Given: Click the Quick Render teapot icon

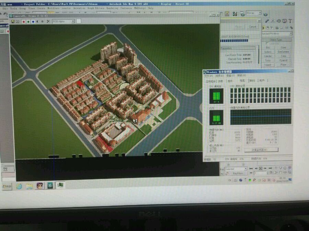Looking at the screenshot, I should point(266,14).
